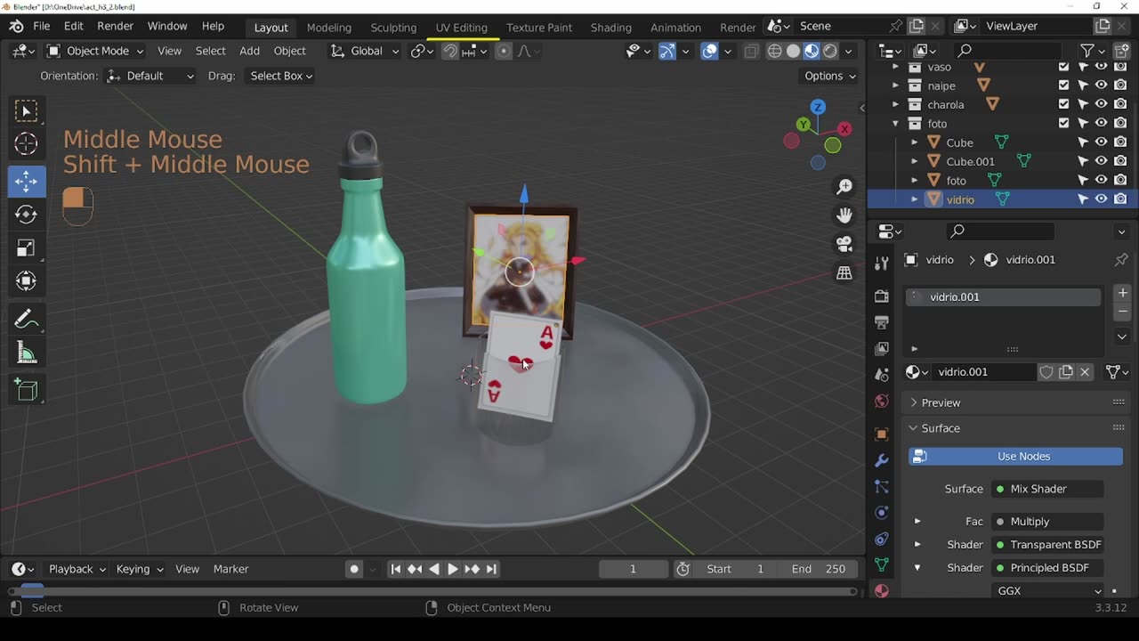Image resolution: width=1139 pixels, height=641 pixels.
Task: Open the Render menu
Action: (x=115, y=26)
